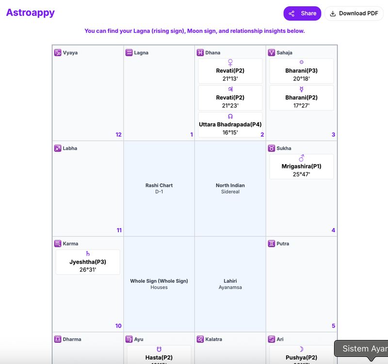Click the Lahiri Ayanamsa cell

pyautogui.click(x=230, y=284)
